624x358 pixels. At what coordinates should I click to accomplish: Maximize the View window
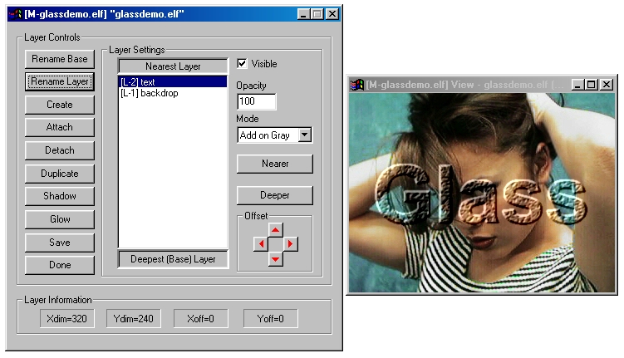pos(591,85)
